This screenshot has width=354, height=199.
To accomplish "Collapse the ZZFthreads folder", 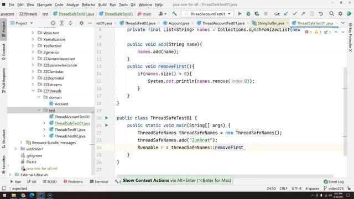I will pos(33,91).
